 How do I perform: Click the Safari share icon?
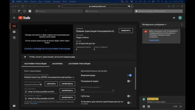[x=173, y=6]
